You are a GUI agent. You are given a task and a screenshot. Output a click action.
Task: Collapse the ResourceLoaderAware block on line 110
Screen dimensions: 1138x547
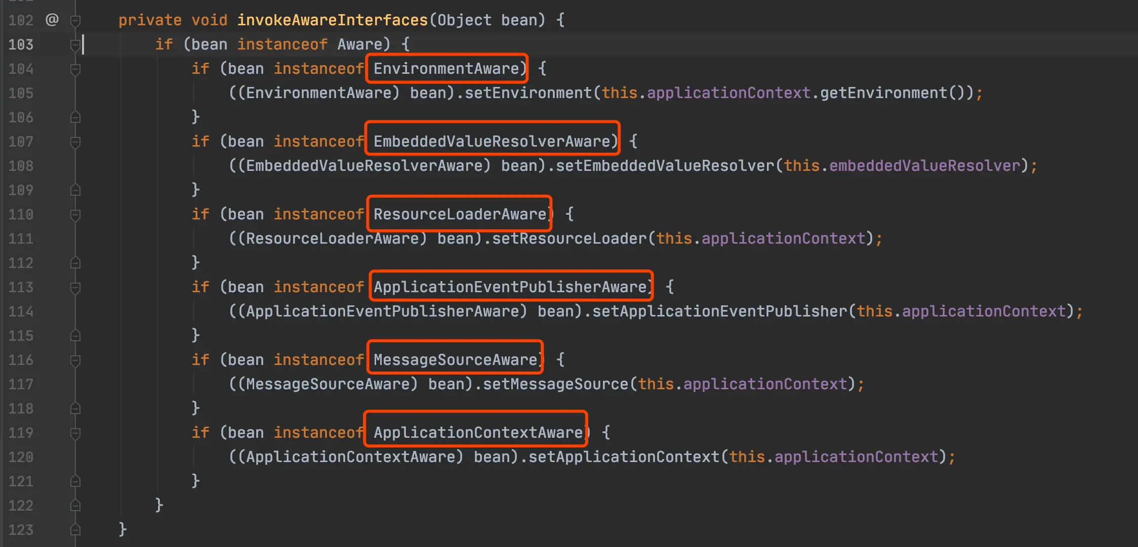point(75,214)
